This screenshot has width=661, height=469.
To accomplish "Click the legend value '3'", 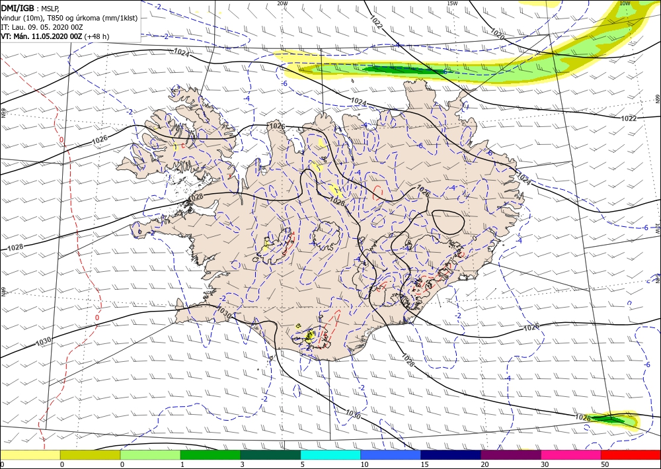I will (x=243, y=464).
